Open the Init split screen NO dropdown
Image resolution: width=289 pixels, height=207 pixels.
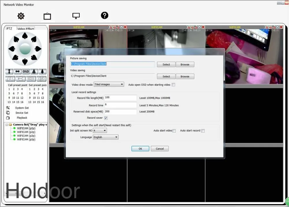pyautogui.click(x=100, y=131)
